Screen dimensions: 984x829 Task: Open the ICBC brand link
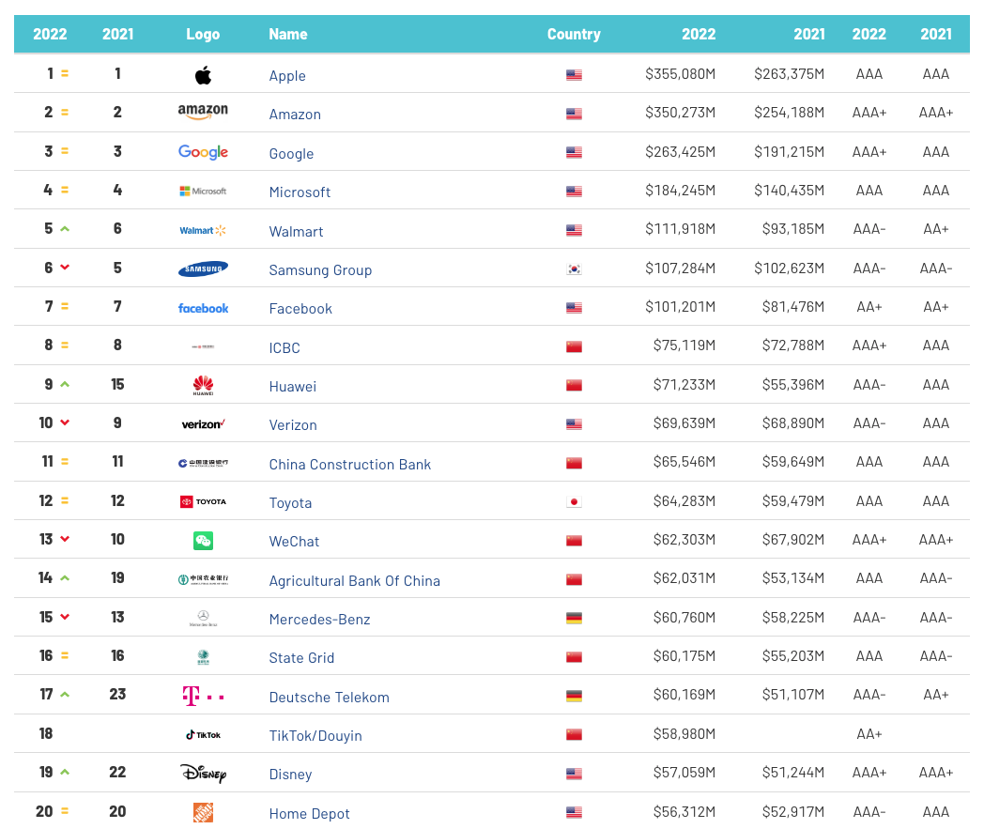coord(284,347)
